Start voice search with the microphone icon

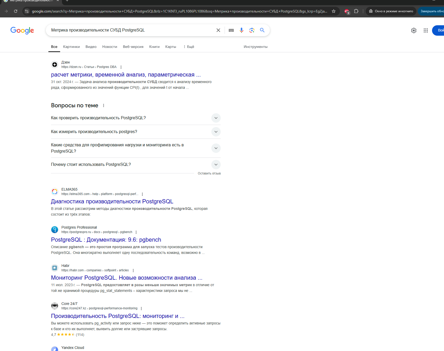[x=242, y=30]
